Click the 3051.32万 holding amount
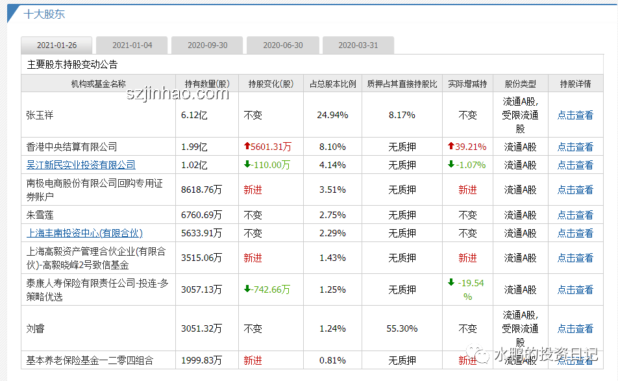Image resolution: width=618 pixels, height=381 pixels. (x=201, y=328)
